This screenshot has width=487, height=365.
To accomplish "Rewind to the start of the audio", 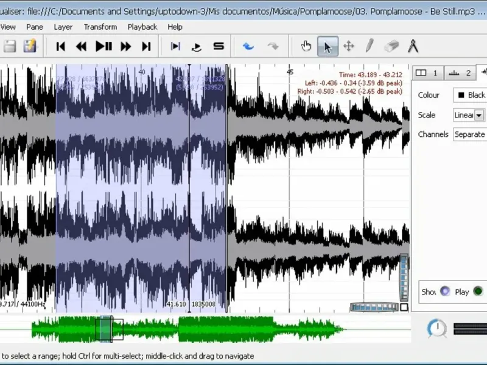I will click(60, 46).
